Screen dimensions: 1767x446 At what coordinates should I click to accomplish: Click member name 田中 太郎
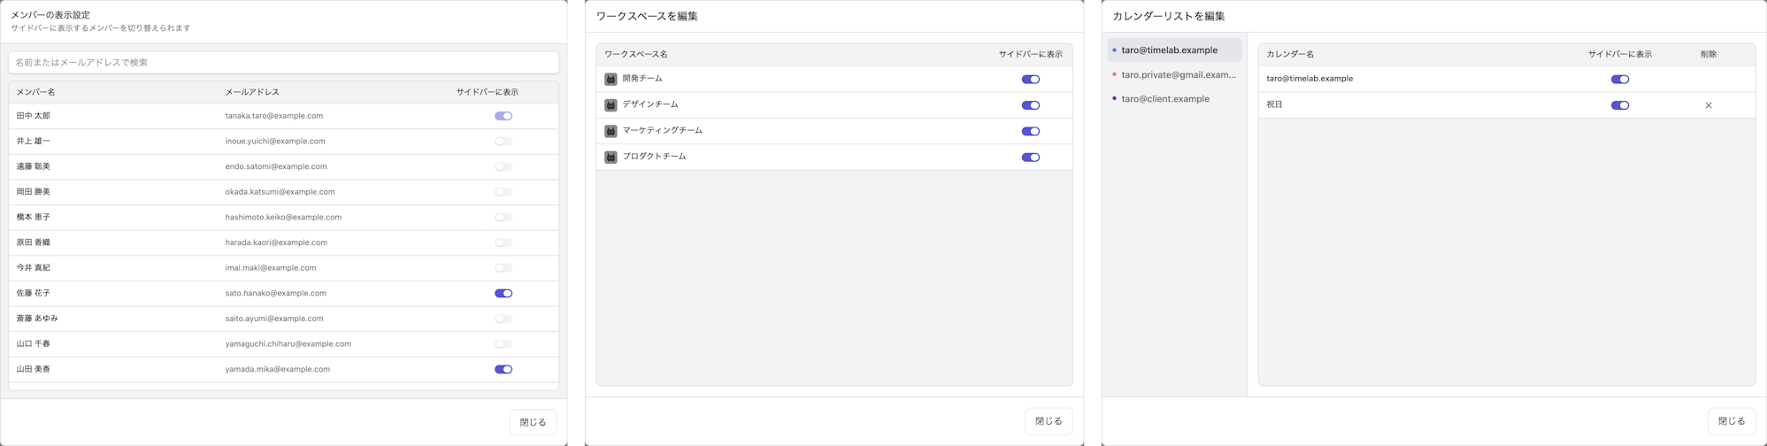[x=33, y=116]
